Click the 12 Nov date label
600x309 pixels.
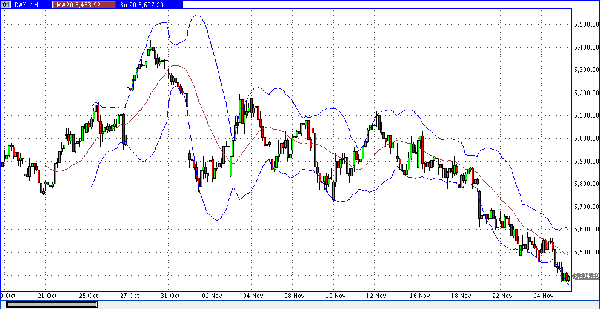point(378,296)
